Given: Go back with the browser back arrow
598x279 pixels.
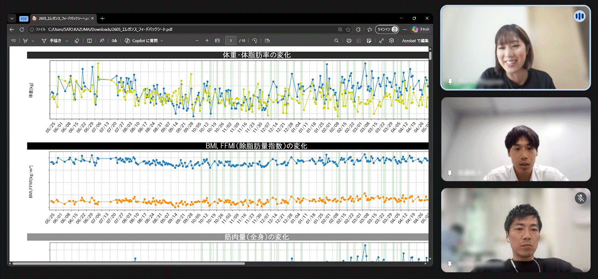Looking at the screenshot, I should point(12,29).
